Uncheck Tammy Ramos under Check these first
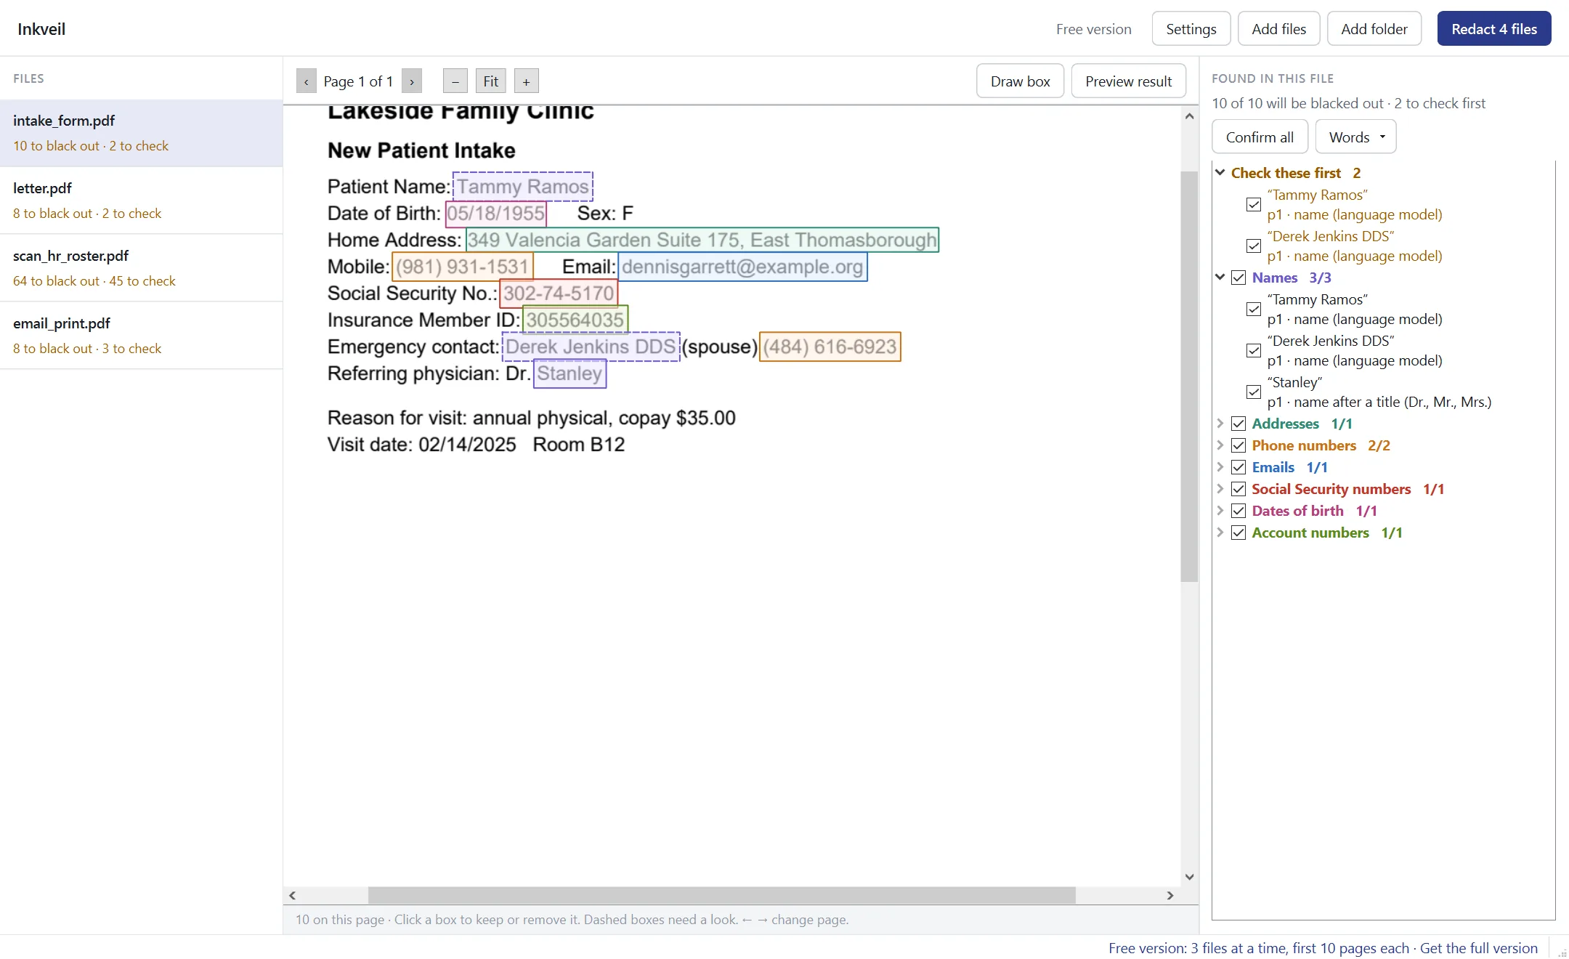The image size is (1569, 959). (1254, 205)
